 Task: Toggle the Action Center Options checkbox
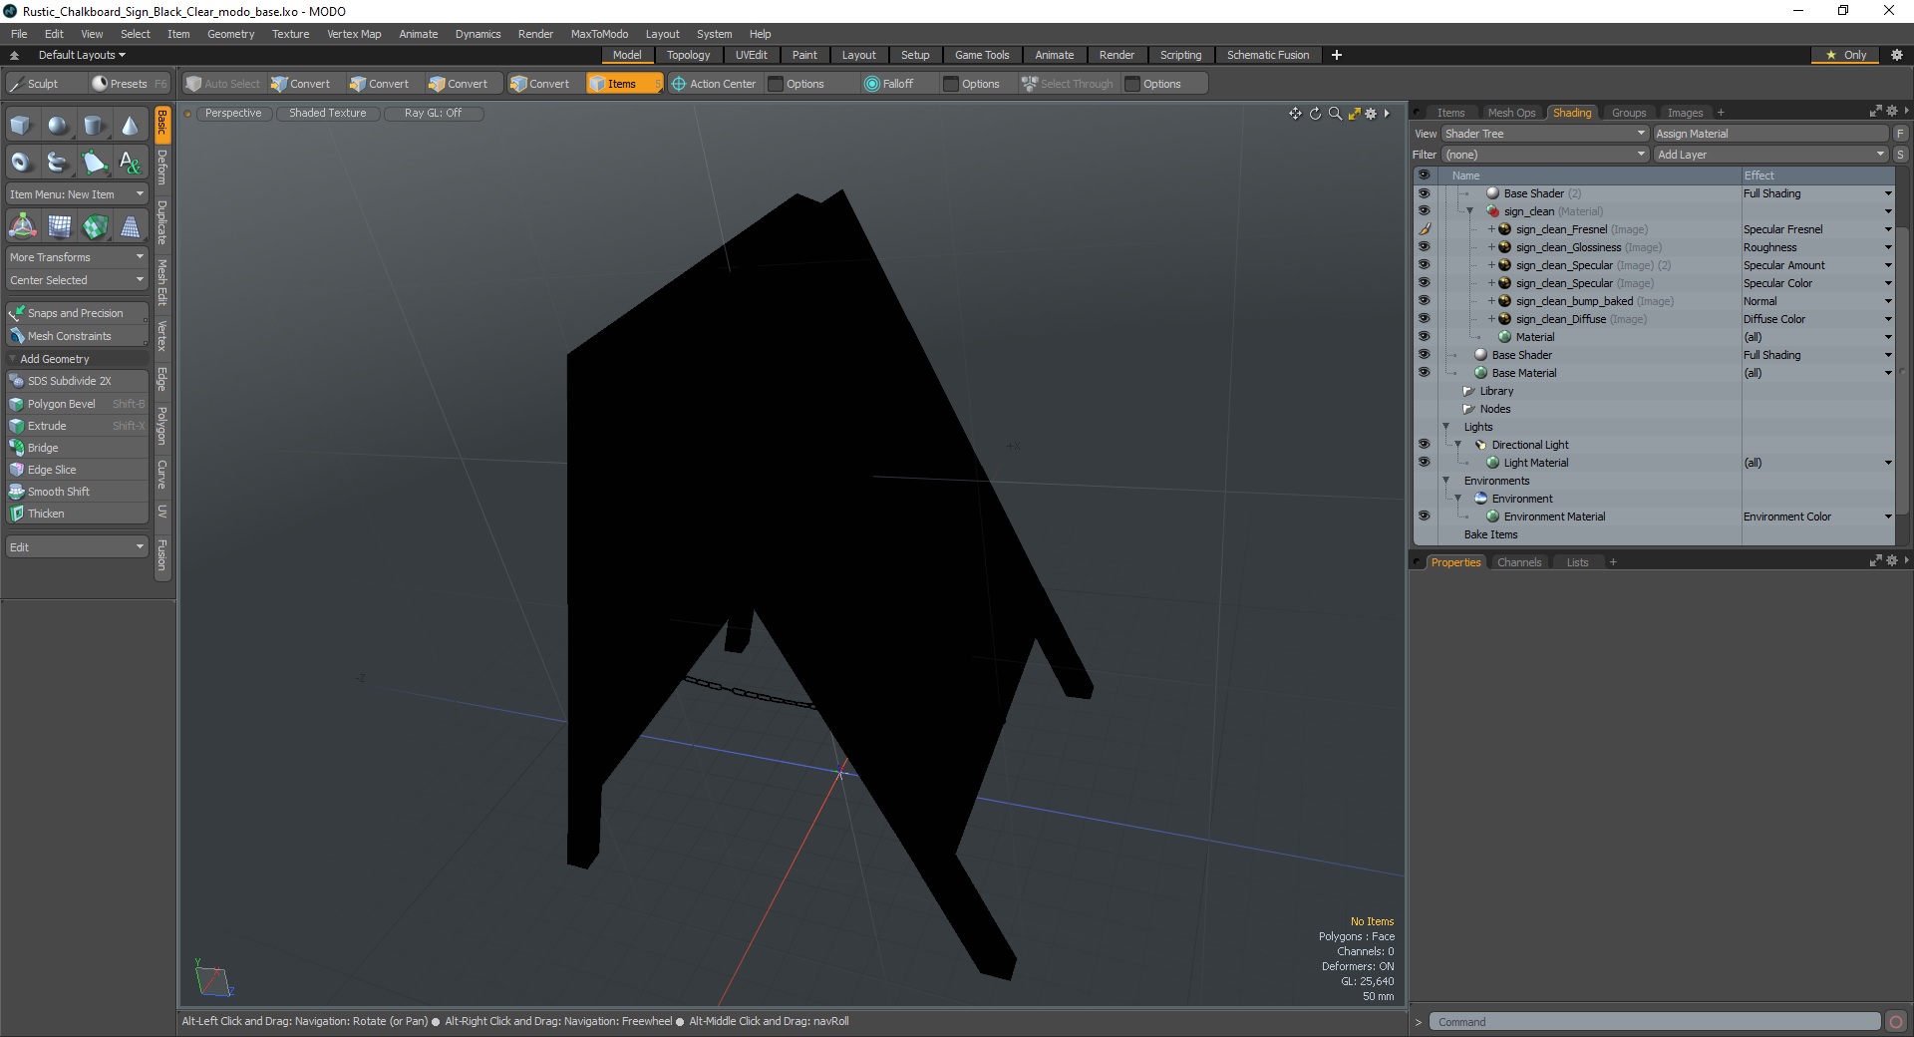(776, 84)
